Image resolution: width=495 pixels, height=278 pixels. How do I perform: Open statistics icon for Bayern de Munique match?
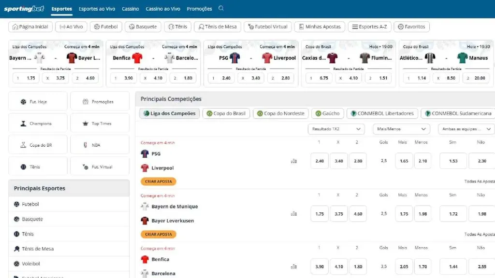pyautogui.click(x=294, y=214)
